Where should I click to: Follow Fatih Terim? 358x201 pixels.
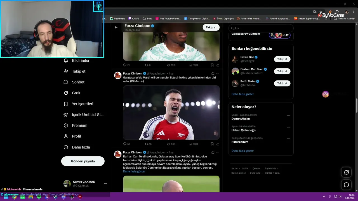282,83
